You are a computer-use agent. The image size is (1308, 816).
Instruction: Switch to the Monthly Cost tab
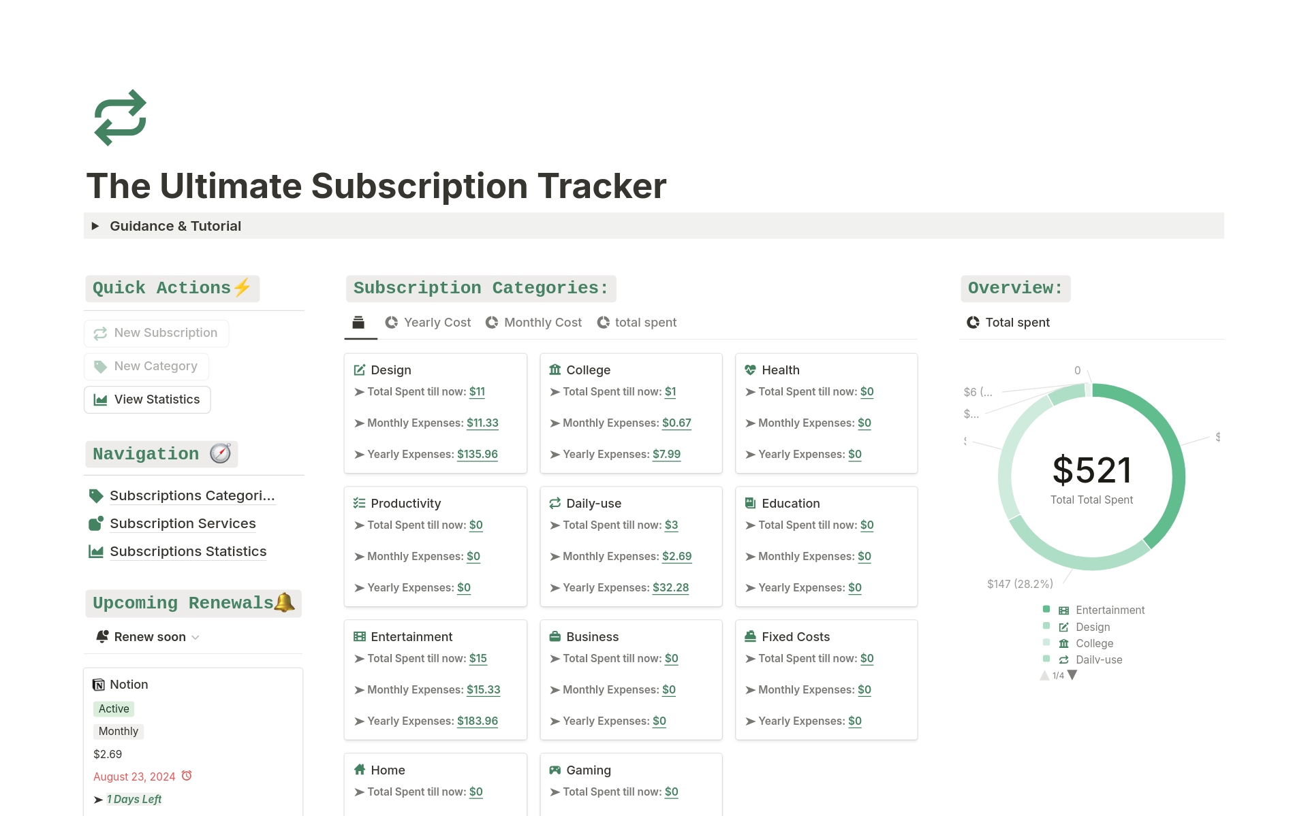click(533, 323)
